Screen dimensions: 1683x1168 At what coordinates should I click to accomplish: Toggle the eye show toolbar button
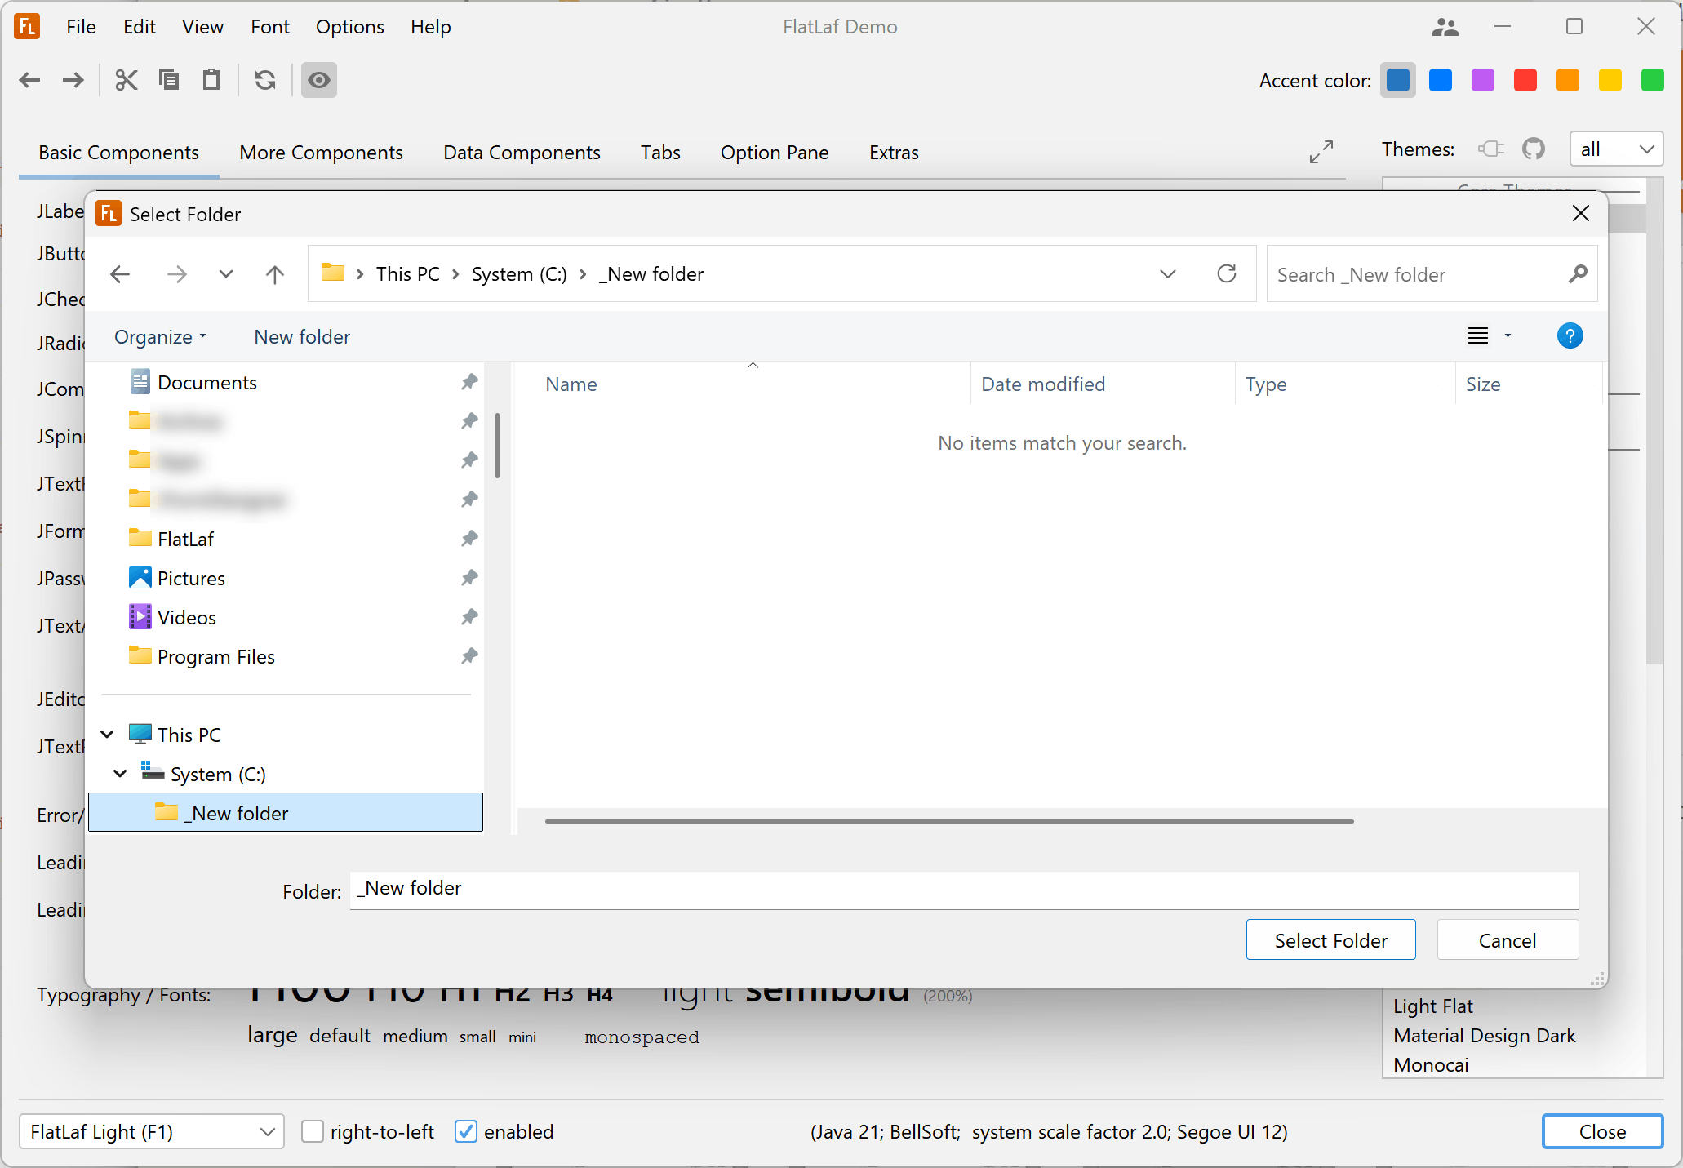[x=319, y=80]
